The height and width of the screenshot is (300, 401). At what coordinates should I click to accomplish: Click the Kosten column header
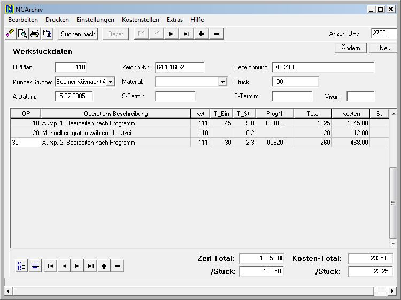[351, 114]
